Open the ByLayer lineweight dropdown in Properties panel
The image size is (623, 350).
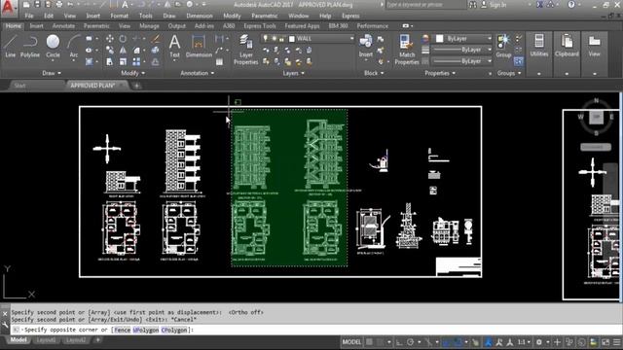click(461, 50)
